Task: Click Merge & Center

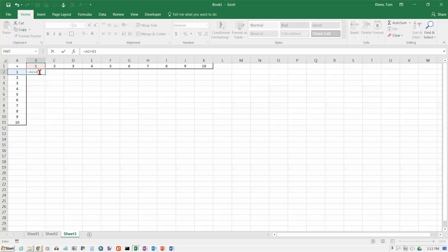Action: coord(151,34)
